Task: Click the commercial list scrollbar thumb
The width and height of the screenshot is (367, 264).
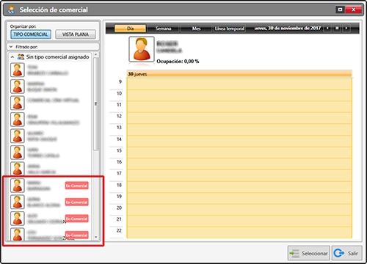Action: pyautogui.click(x=96, y=104)
